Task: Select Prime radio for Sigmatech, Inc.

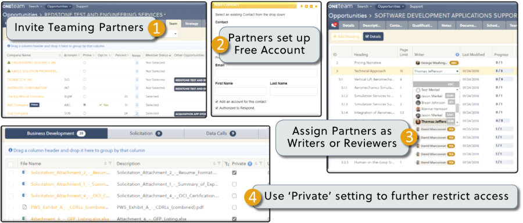Action: click(84, 80)
